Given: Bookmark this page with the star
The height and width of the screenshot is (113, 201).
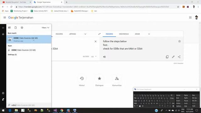Looking at the screenshot, I should 178,7.
